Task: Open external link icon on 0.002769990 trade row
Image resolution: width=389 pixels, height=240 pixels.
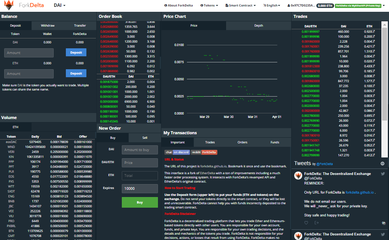Action: coord(373,121)
